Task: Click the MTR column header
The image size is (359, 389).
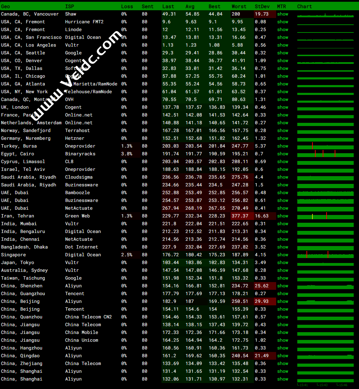Action: 281,6
